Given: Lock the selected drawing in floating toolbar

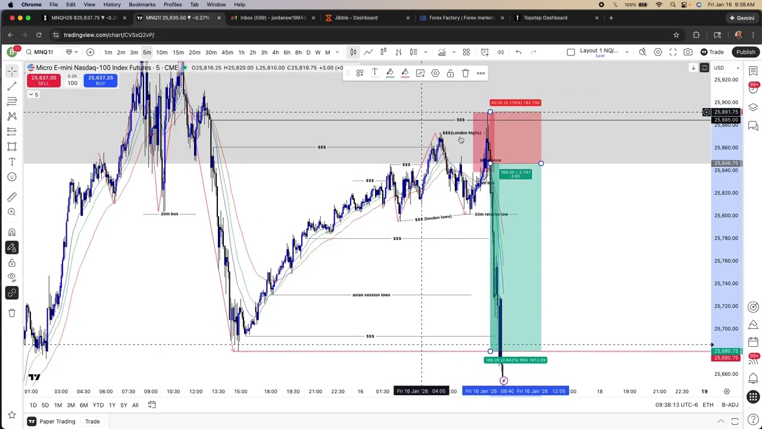Looking at the screenshot, I should 450,73.
